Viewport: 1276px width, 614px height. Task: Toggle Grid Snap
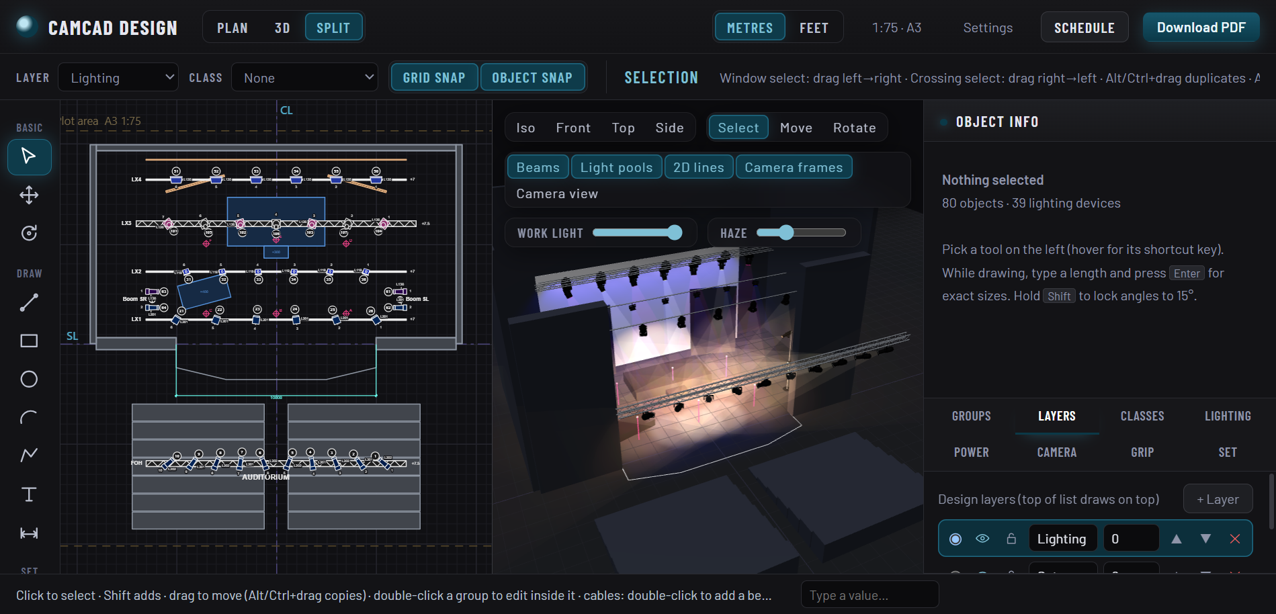[x=434, y=77]
